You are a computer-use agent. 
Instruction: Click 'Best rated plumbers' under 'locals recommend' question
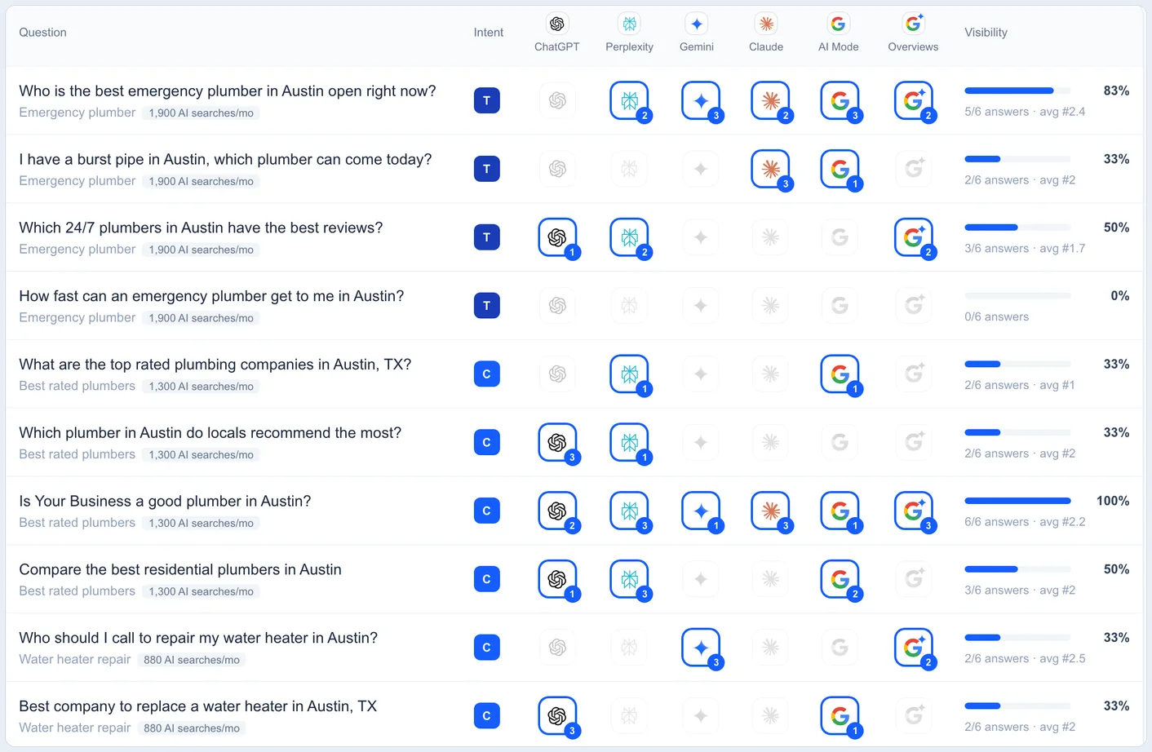point(77,454)
